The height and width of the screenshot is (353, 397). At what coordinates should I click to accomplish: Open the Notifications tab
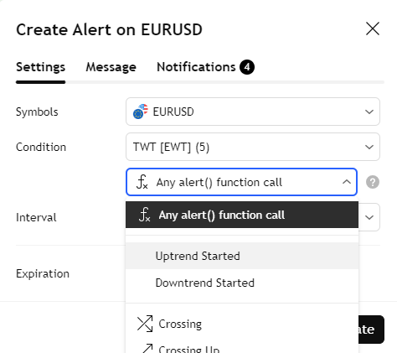tap(196, 67)
